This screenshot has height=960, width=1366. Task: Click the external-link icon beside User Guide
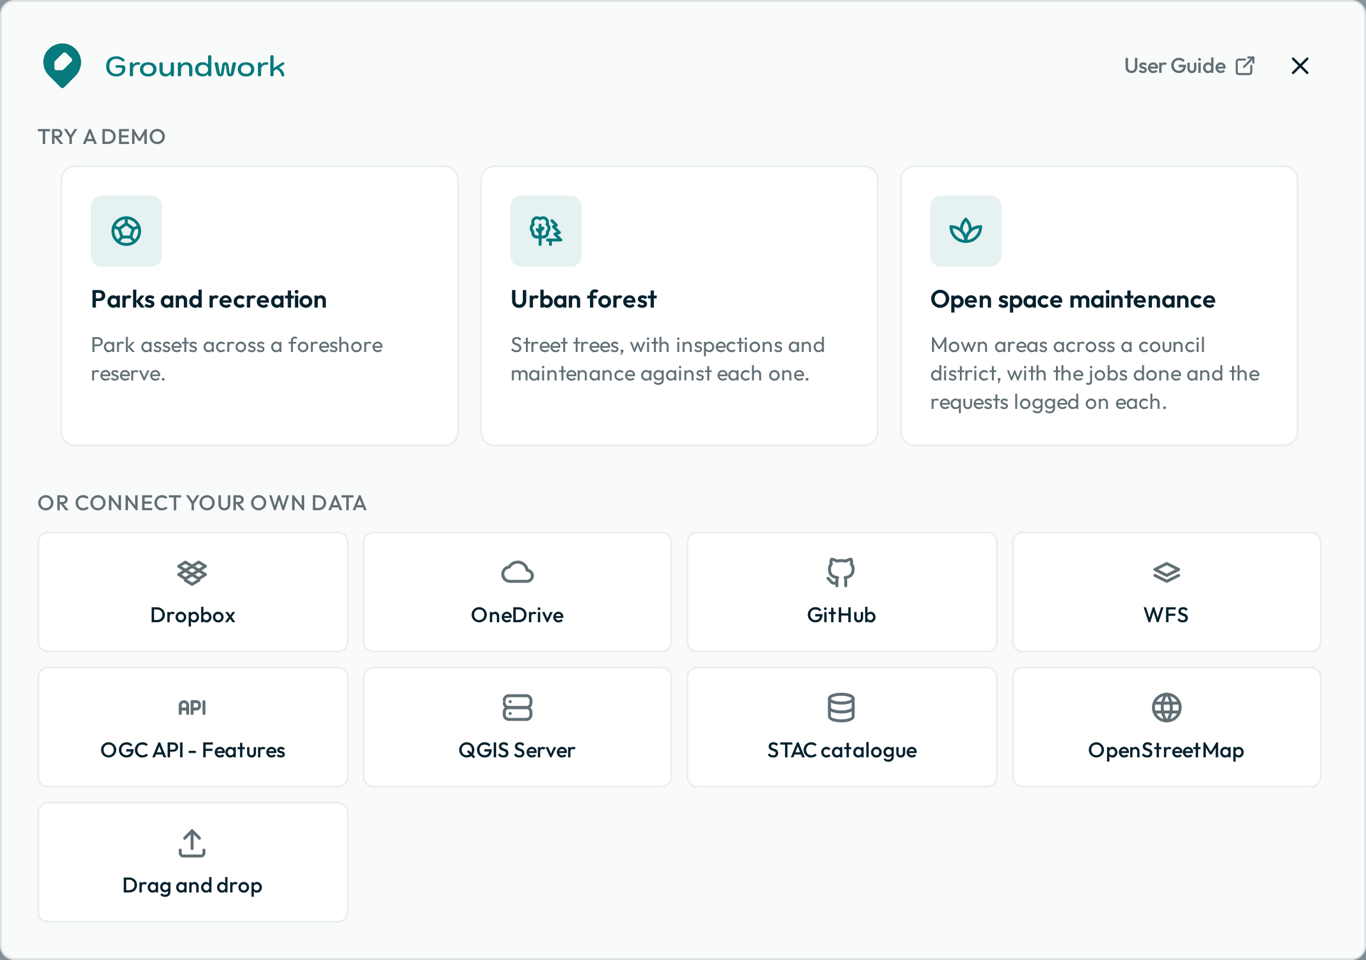1244,66
